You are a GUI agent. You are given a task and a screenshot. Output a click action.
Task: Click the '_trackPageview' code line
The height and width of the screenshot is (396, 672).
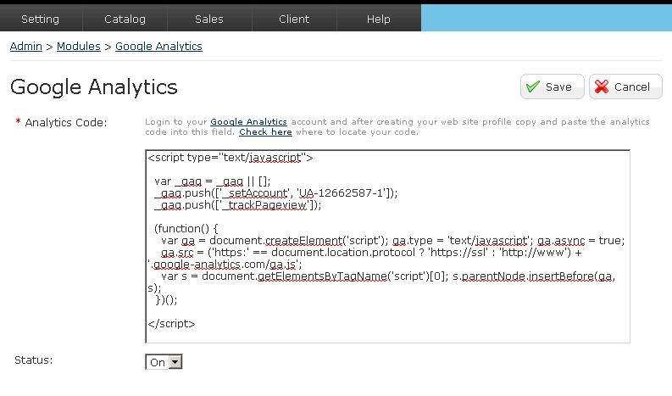coord(238,205)
